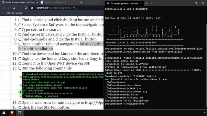Bookmark this page

(26, 8)
